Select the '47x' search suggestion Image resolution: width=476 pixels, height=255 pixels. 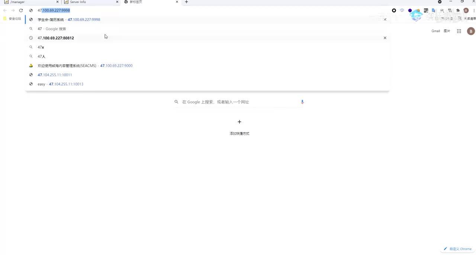click(x=207, y=47)
